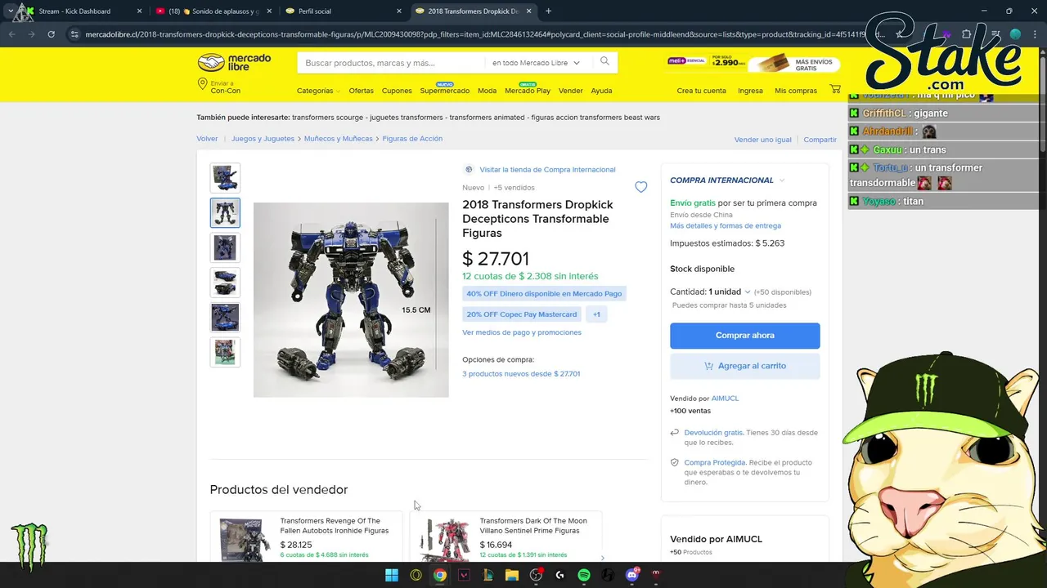The width and height of the screenshot is (1047, 588).
Task: Open Chrome from the taskbar
Action: tap(440, 575)
